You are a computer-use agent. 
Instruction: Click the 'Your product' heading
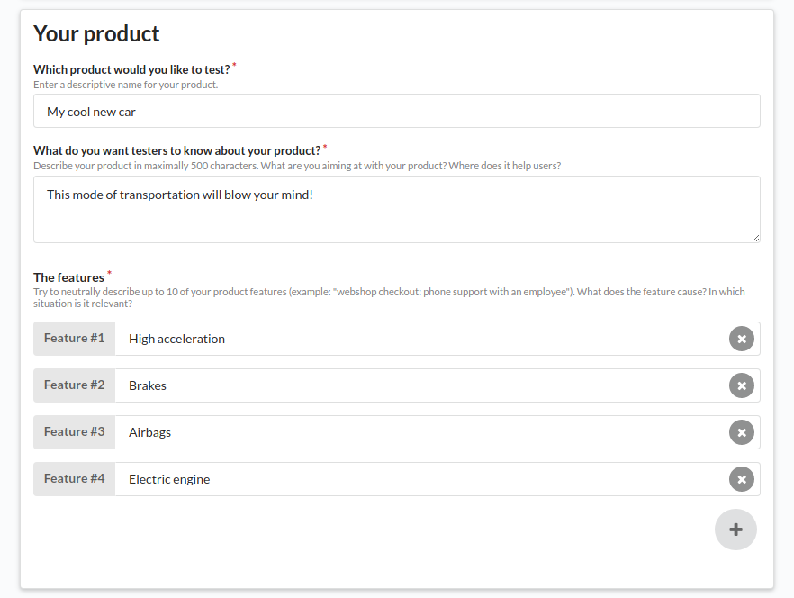click(x=96, y=34)
